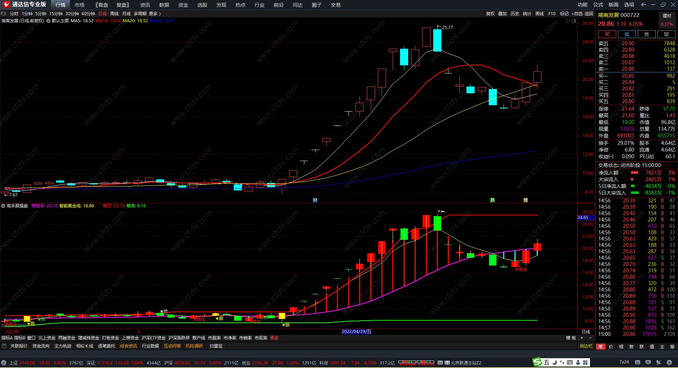Screen dimensions: 678x368
Task: Click the market breadth red-green bar indicator
Action: [416, 362]
